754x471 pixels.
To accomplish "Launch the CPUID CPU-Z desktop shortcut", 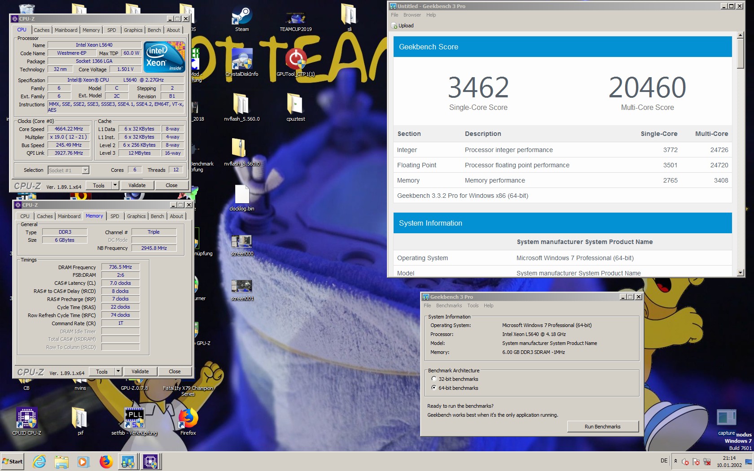I will click(26, 421).
